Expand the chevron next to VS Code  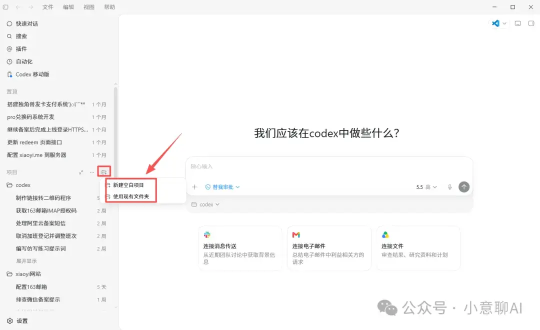pos(504,23)
